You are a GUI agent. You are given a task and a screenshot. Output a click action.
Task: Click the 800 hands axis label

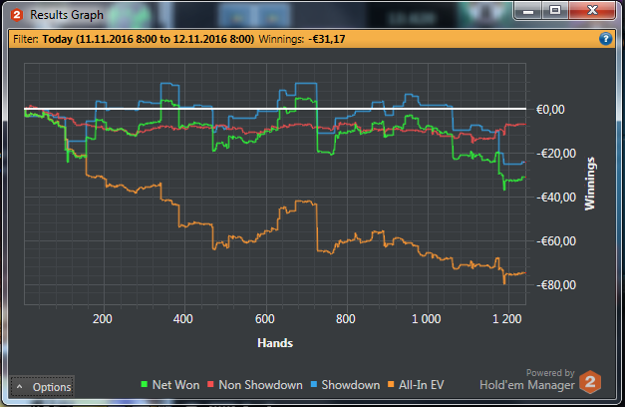click(x=346, y=319)
